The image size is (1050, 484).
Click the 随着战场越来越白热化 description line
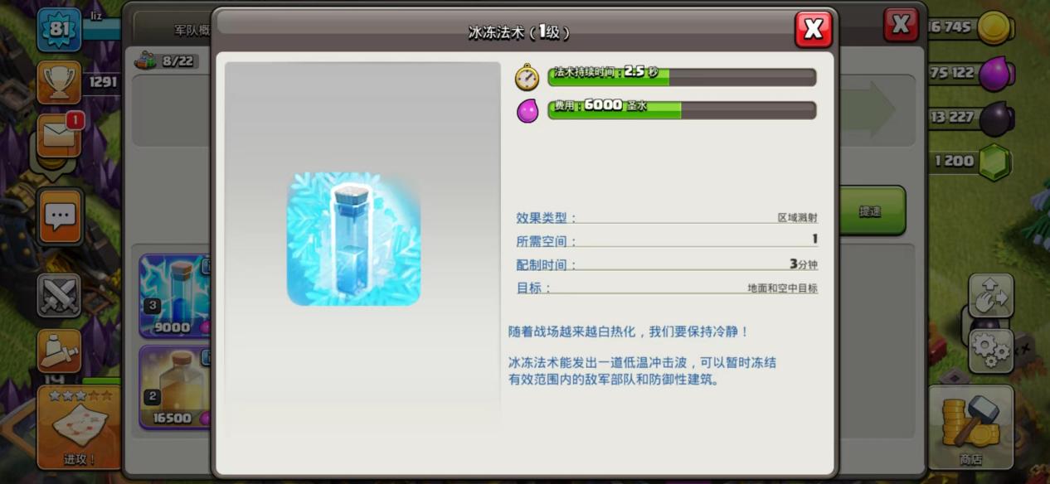[x=629, y=332]
